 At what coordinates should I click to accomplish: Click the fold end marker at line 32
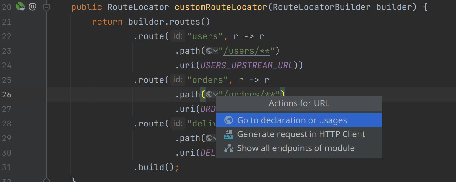[x=47, y=180]
